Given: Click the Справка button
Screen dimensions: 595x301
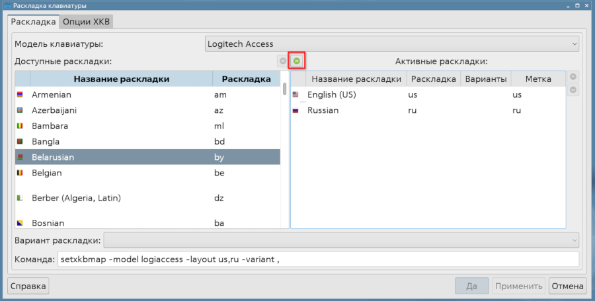Looking at the screenshot, I should tap(28, 286).
